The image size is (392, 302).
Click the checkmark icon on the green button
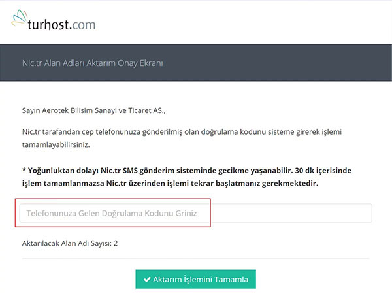147,280
